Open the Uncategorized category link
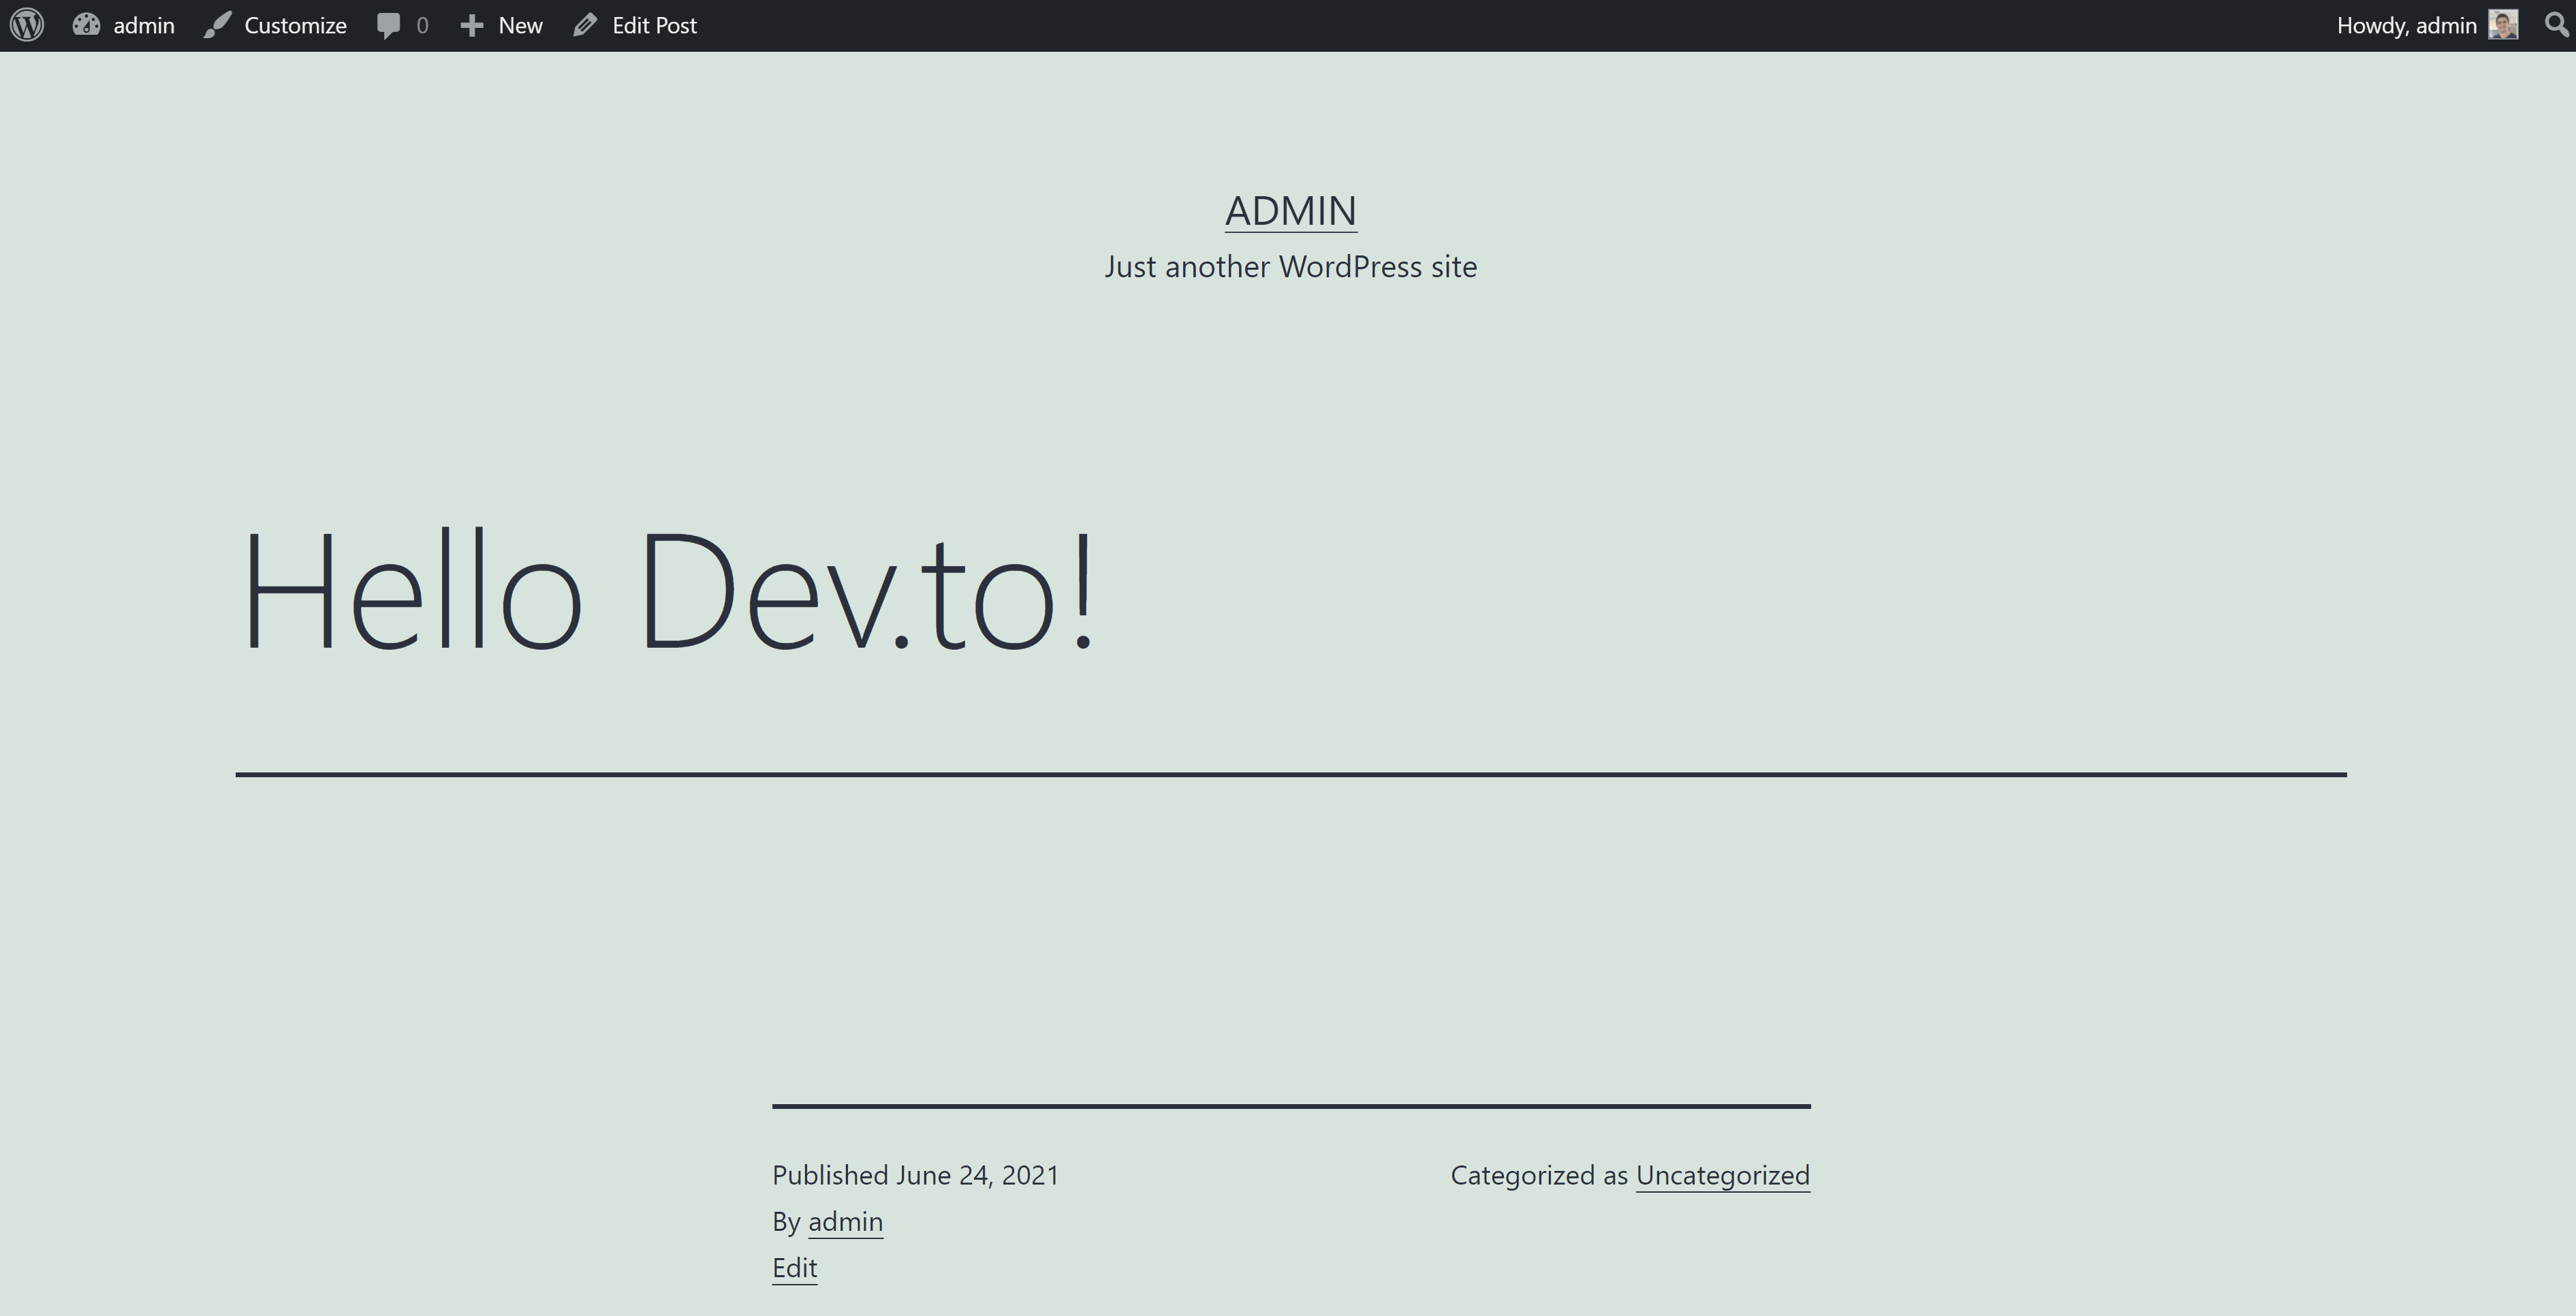2576x1316 pixels. (x=1722, y=1175)
